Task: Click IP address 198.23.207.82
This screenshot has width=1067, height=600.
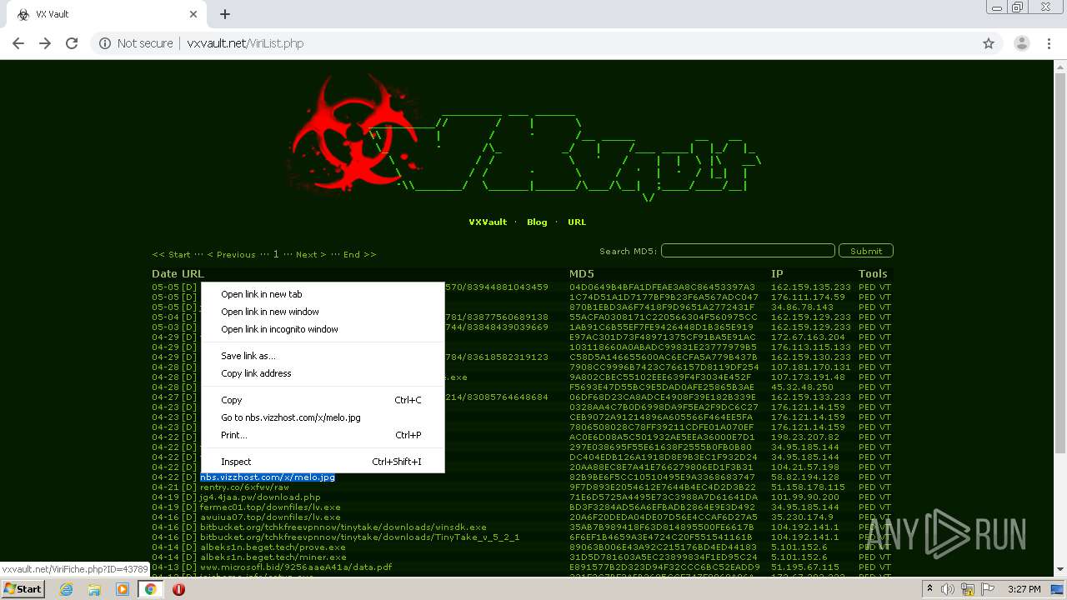Action: (805, 437)
